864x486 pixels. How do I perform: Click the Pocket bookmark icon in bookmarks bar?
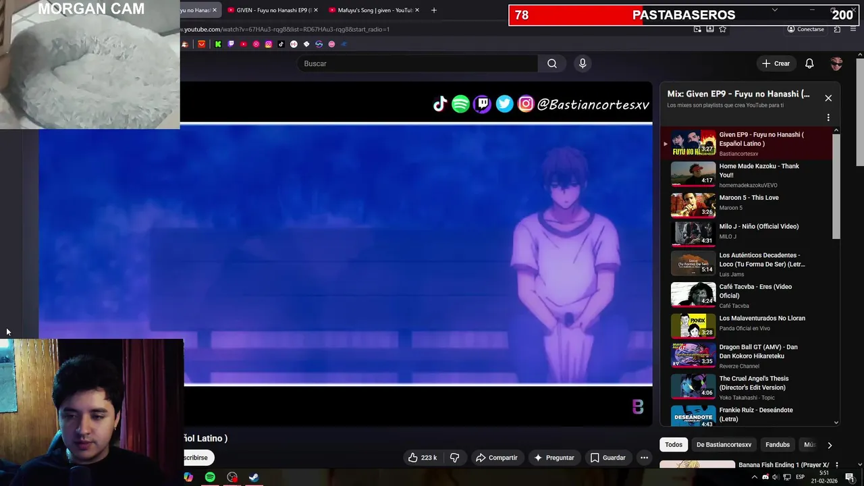[x=201, y=44]
